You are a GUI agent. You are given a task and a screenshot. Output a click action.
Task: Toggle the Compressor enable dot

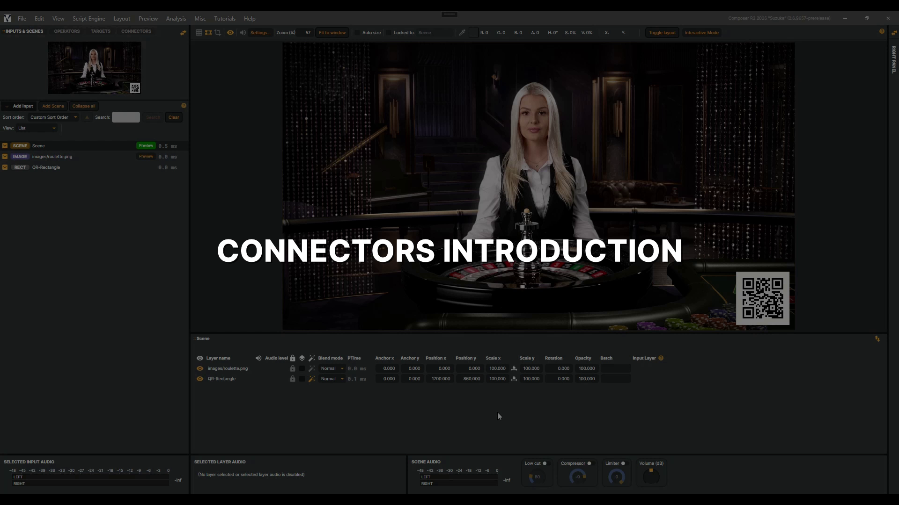(x=589, y=463)
